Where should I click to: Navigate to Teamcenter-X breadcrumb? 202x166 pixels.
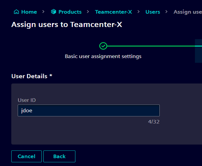[x=113, y=12]
